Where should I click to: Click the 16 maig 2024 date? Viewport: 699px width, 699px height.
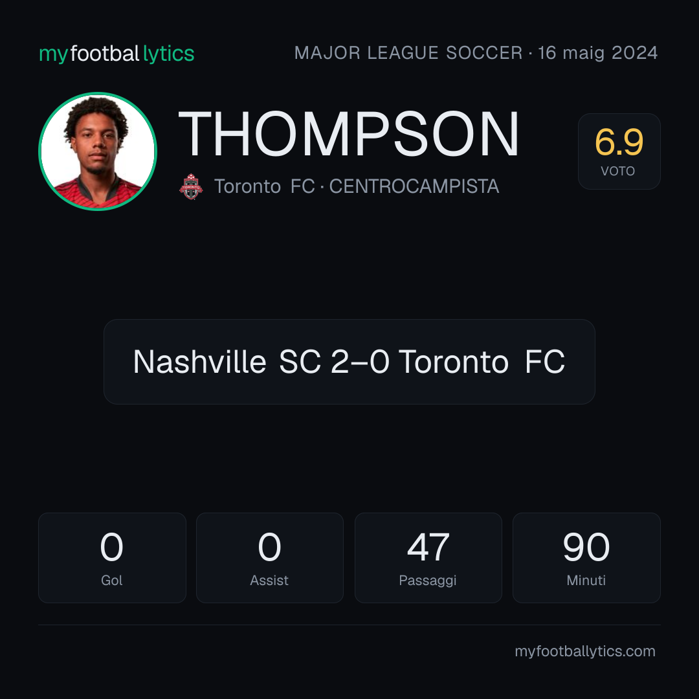(x=598, y=53)
